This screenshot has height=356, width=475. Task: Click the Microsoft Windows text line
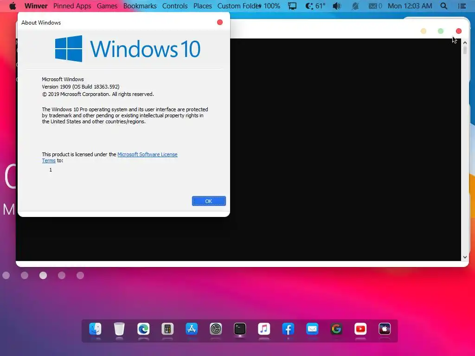pos(63,79)
